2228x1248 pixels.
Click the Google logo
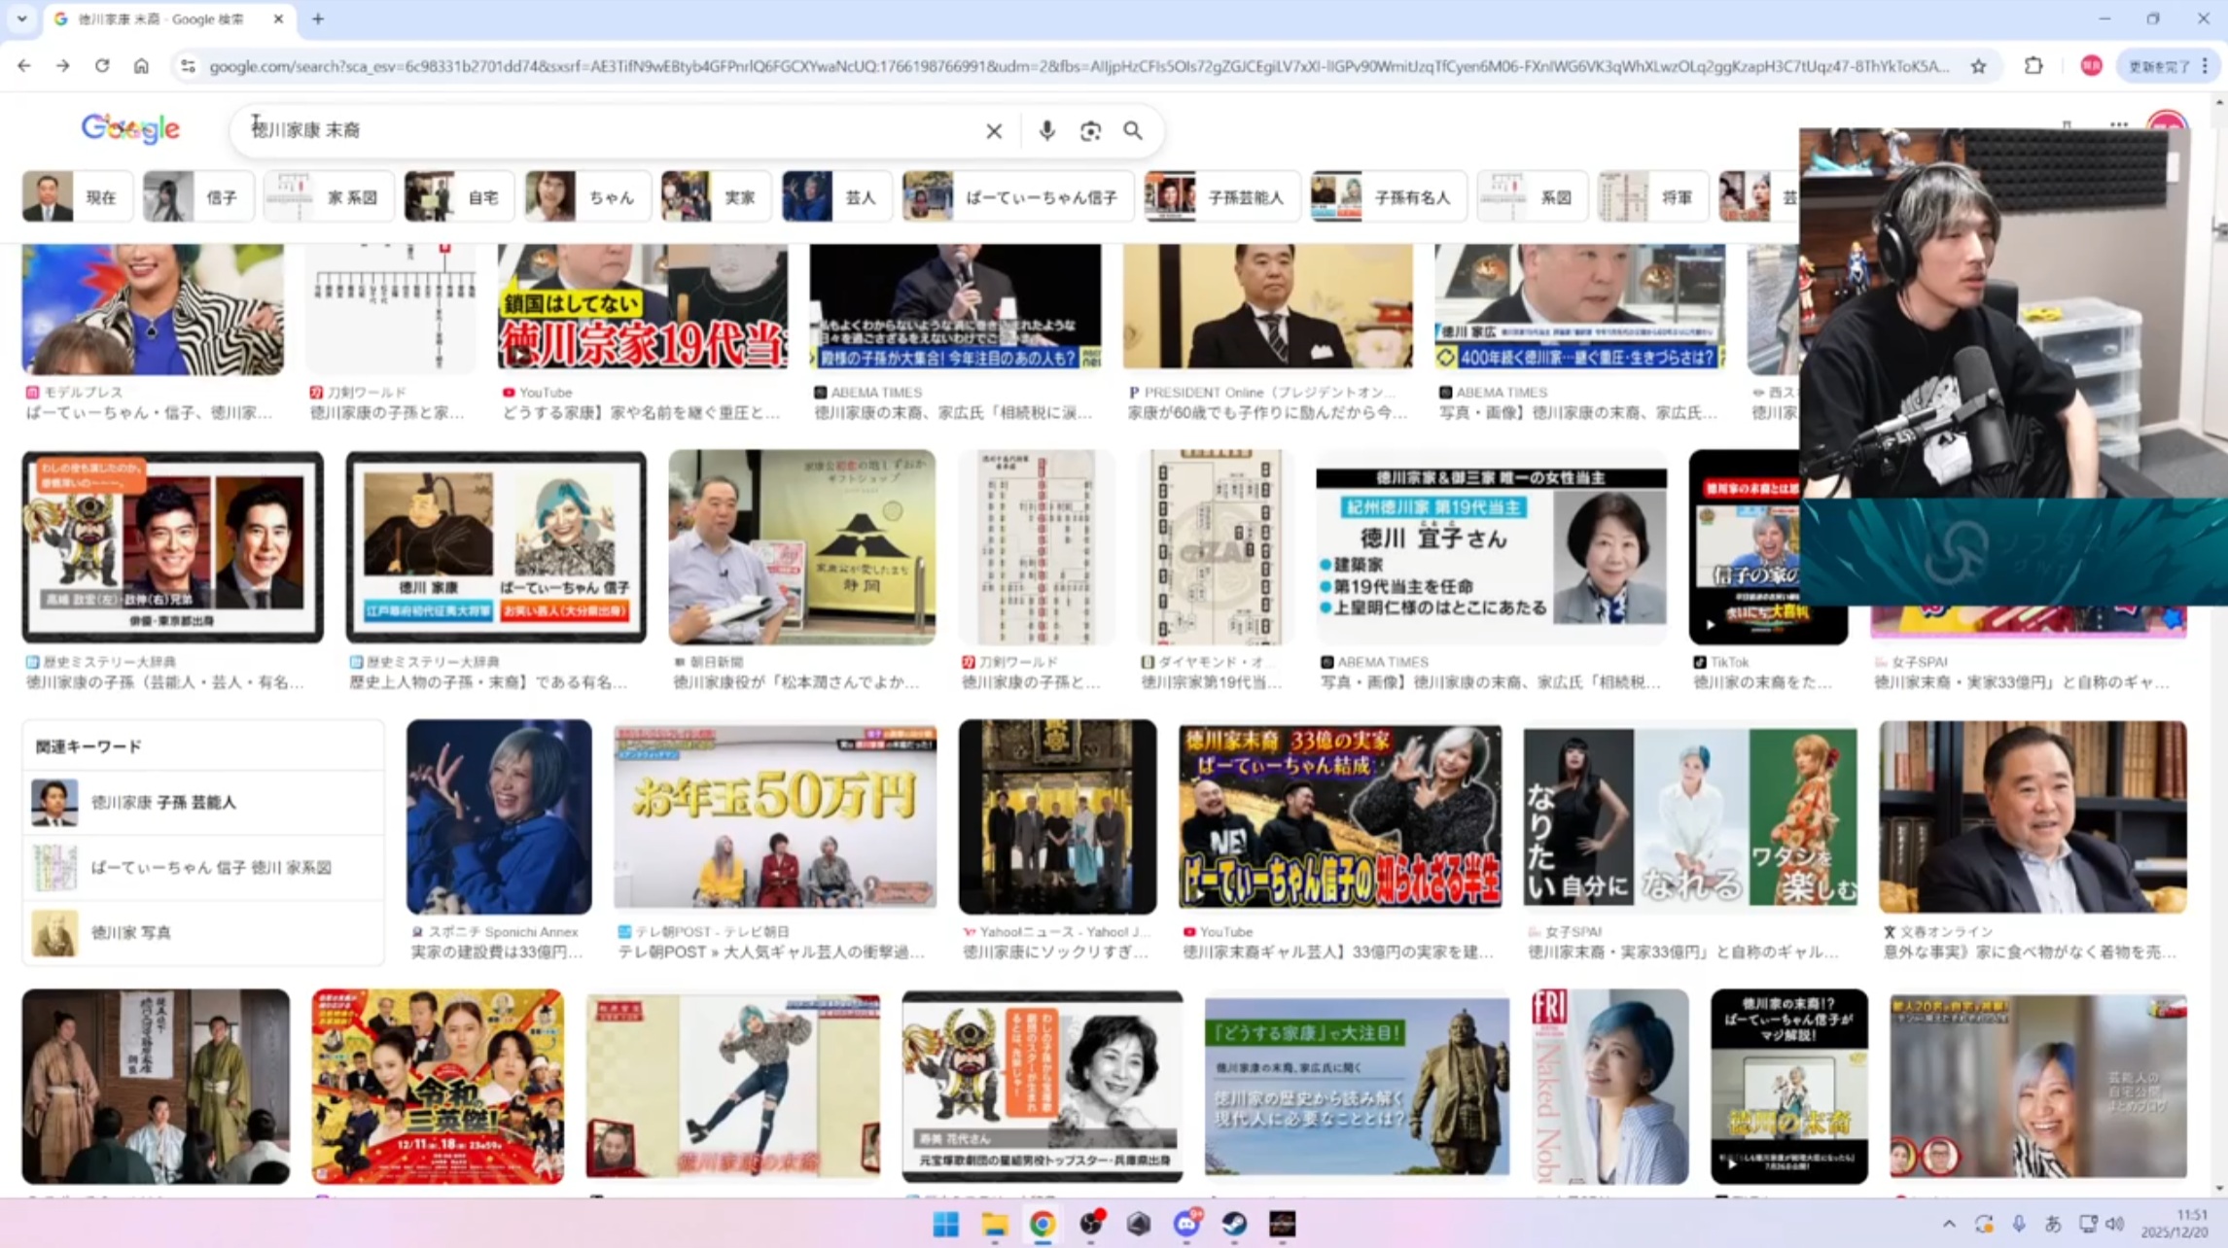pyautogui.click(x=130, y=128)
